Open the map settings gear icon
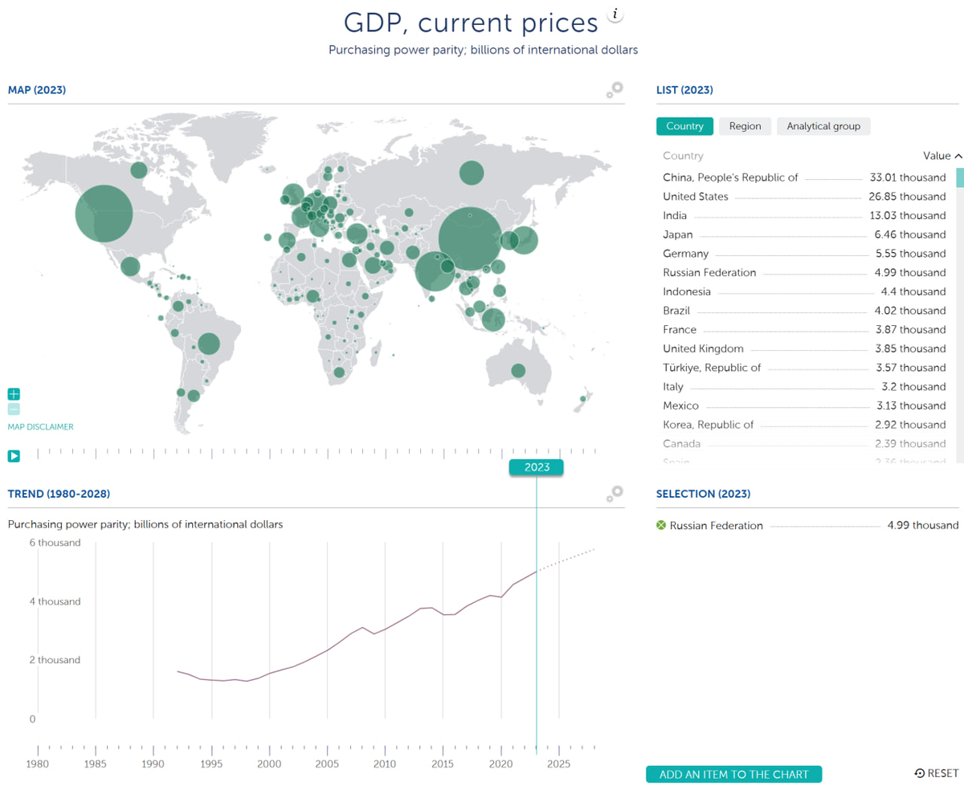 [x=615, y=90]
